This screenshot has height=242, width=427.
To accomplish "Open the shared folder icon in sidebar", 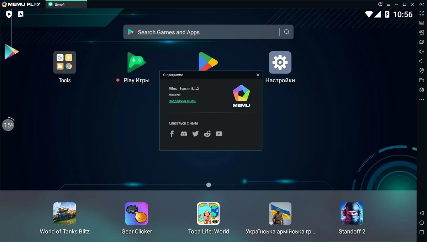I will pos(422,80).
